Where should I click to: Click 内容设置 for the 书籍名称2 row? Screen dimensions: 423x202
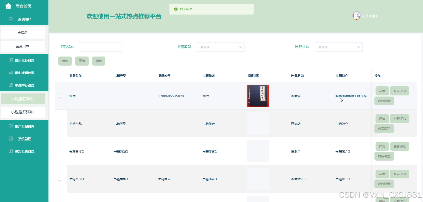click(384, 156)
